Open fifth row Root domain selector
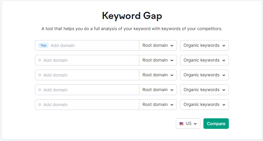The width and height of the screenshot is (263, 141). pos(158,105)
